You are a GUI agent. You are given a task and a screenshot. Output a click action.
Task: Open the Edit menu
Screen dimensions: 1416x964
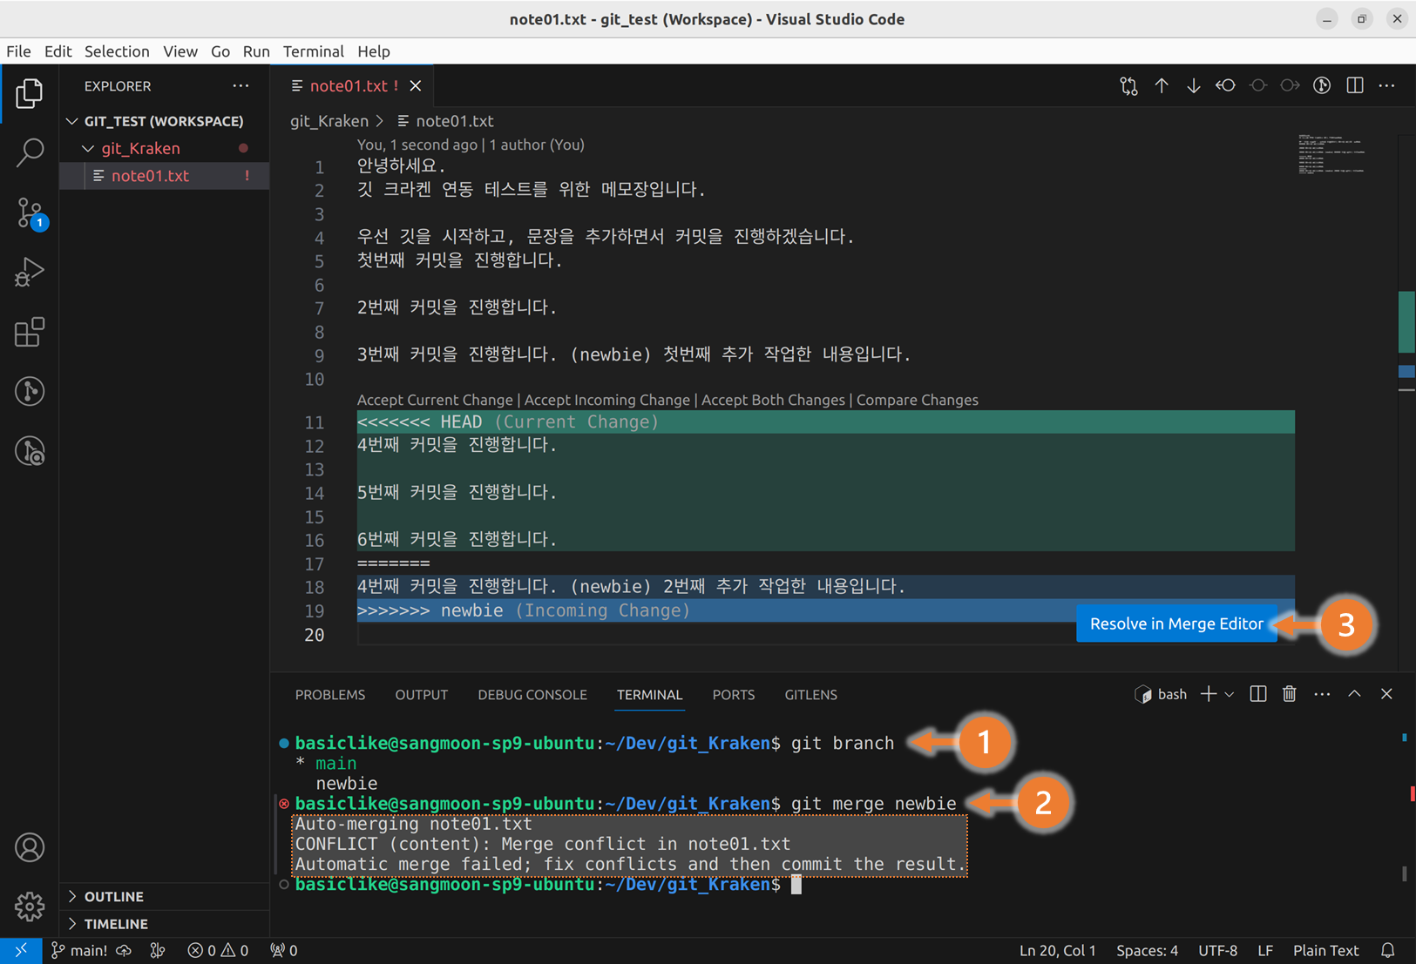58,51
